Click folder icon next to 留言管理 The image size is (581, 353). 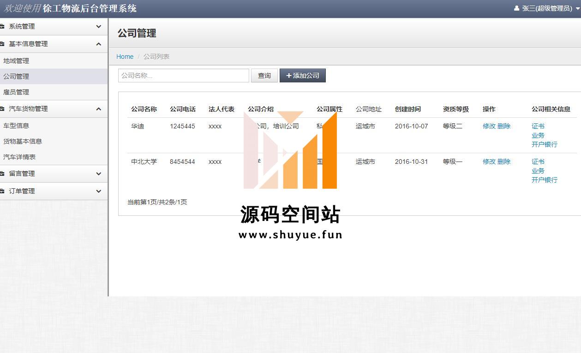pyautogui.click(x=2, y=174)
